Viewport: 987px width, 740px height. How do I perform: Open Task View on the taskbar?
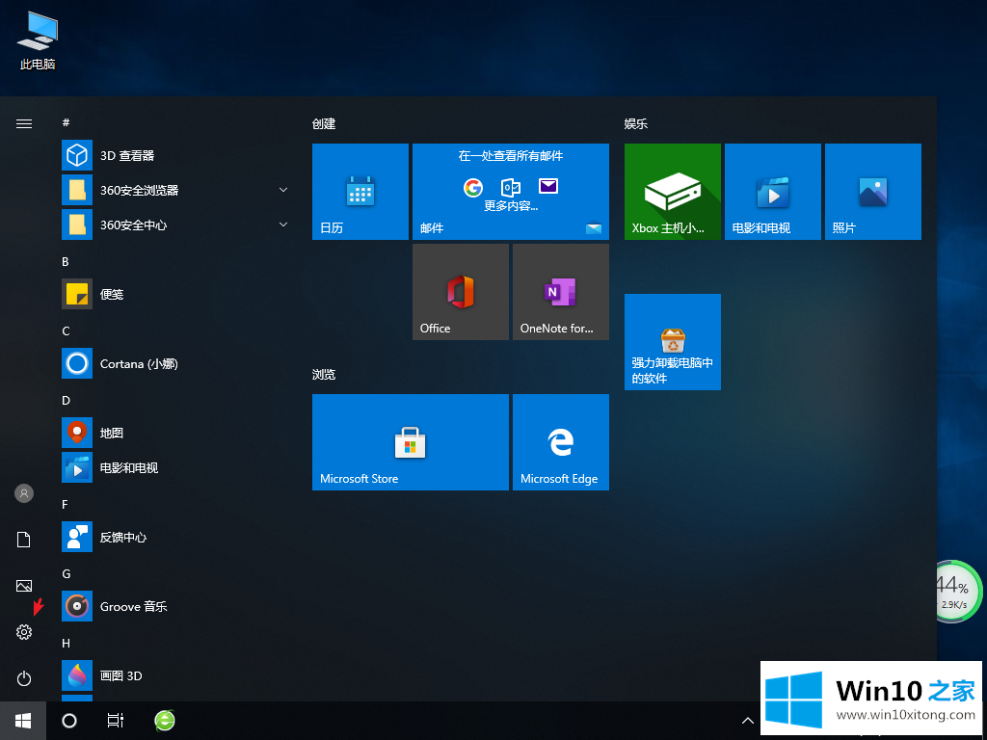pyautogui.click(x=116, y=721)
